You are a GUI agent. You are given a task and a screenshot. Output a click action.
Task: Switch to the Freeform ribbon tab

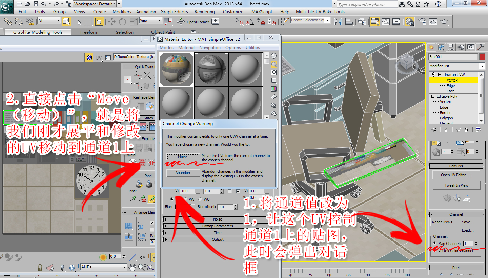coord(89,32)
